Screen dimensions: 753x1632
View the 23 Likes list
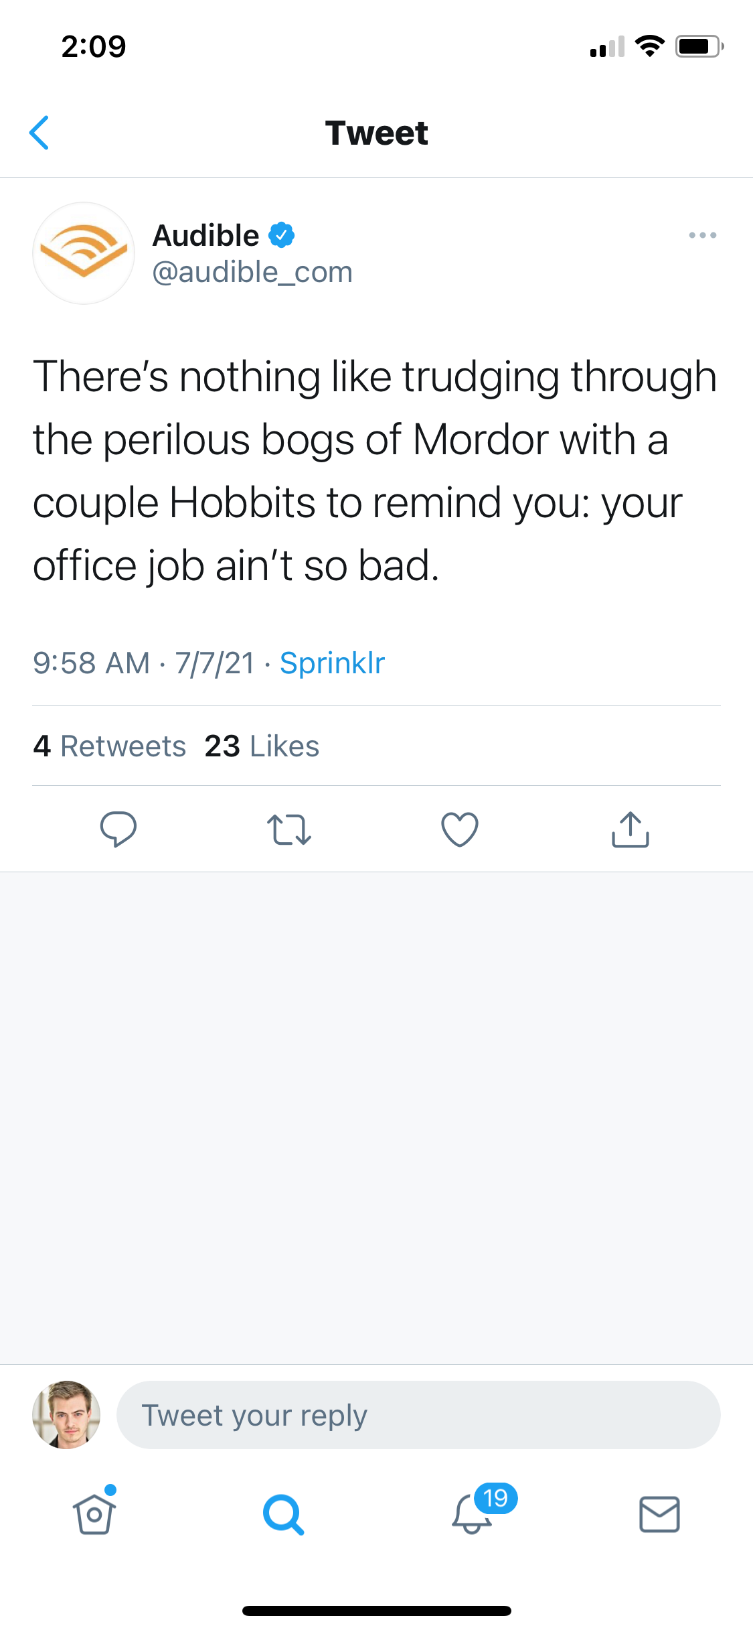pos(262,746)
